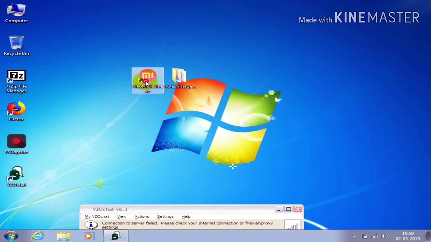Open the Computer desktop icon
Image resolution: width=431 pixels, height=242 pixels.
coord(16,13)
